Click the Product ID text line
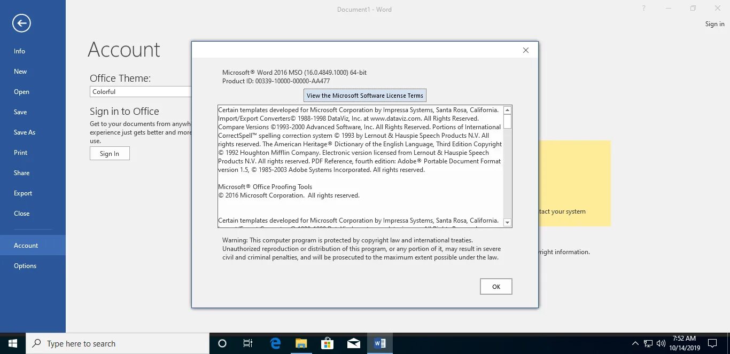730x354 pixels. click(276, 81)
